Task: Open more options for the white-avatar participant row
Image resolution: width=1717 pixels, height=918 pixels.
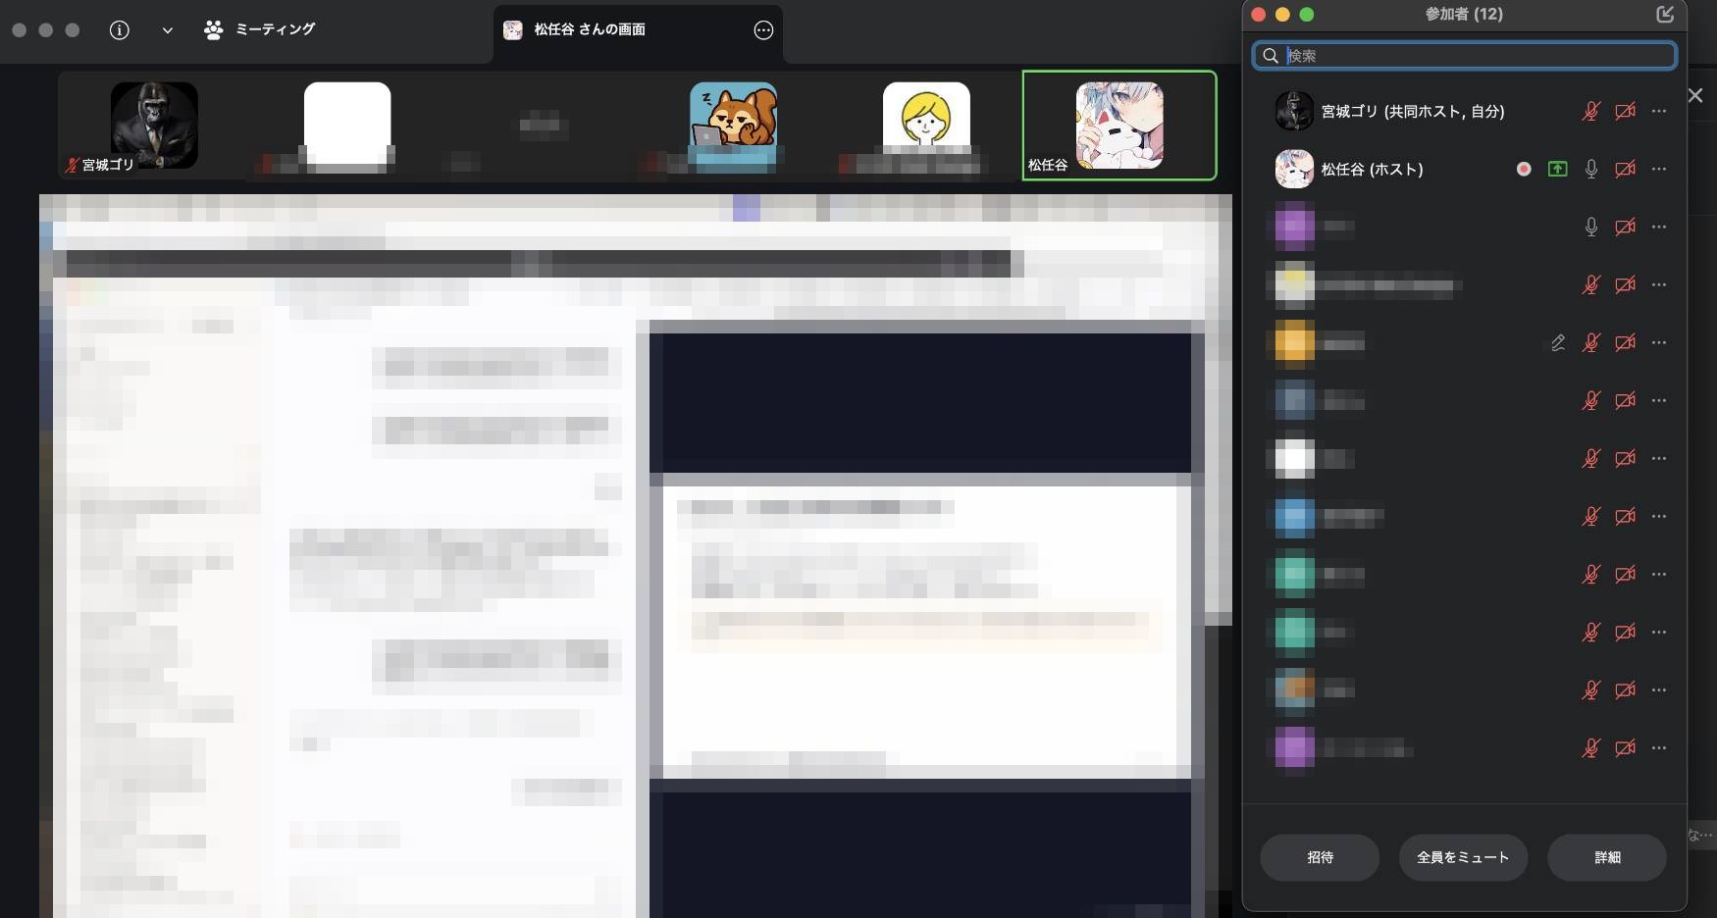Action: [1659, 458]
